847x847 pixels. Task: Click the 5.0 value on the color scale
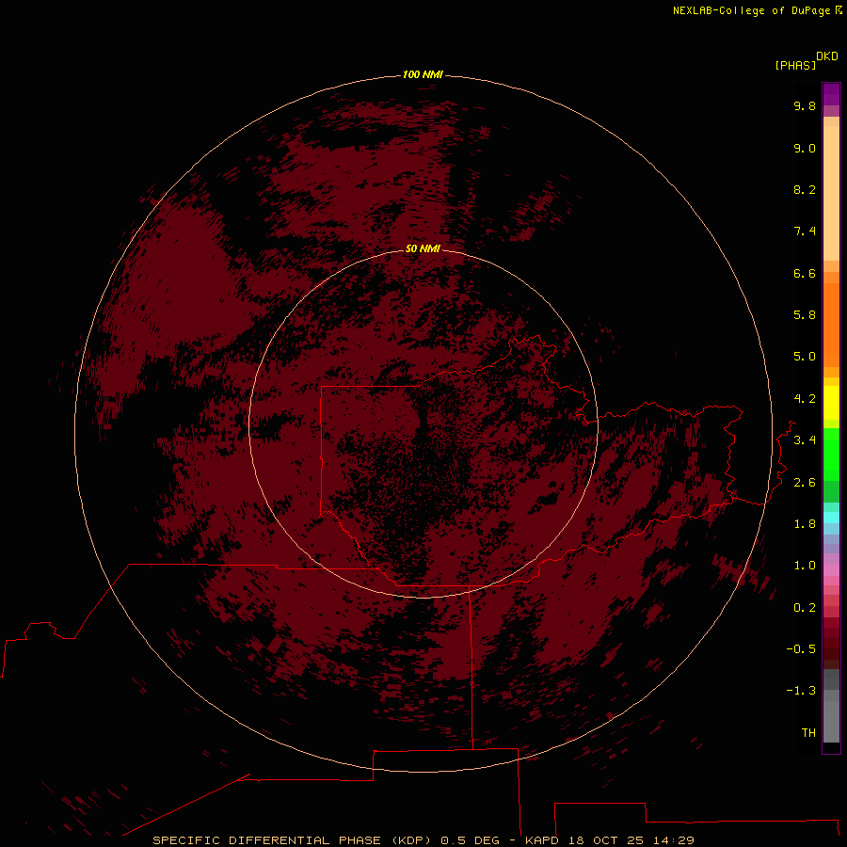(x=805, y=357)
